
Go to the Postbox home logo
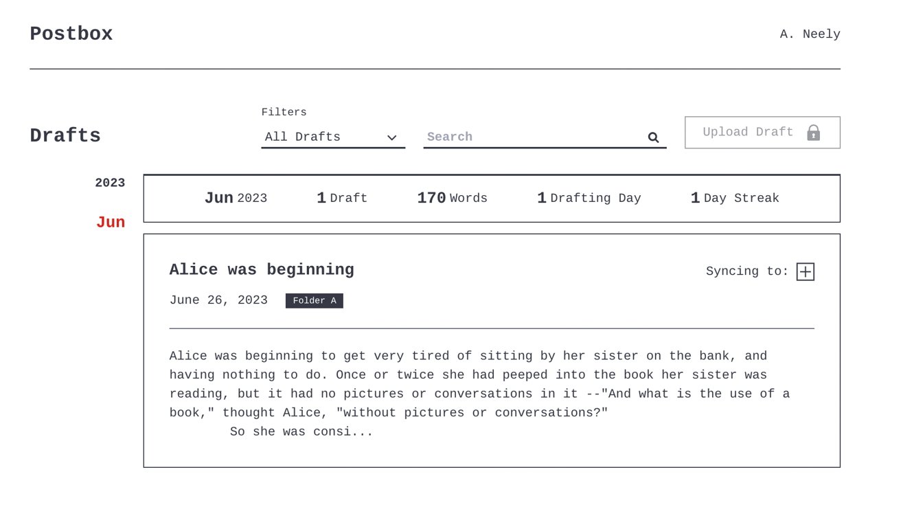[x=71, y=34]
